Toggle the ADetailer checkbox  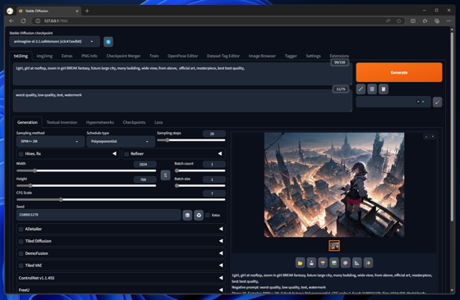click(21, 230)
